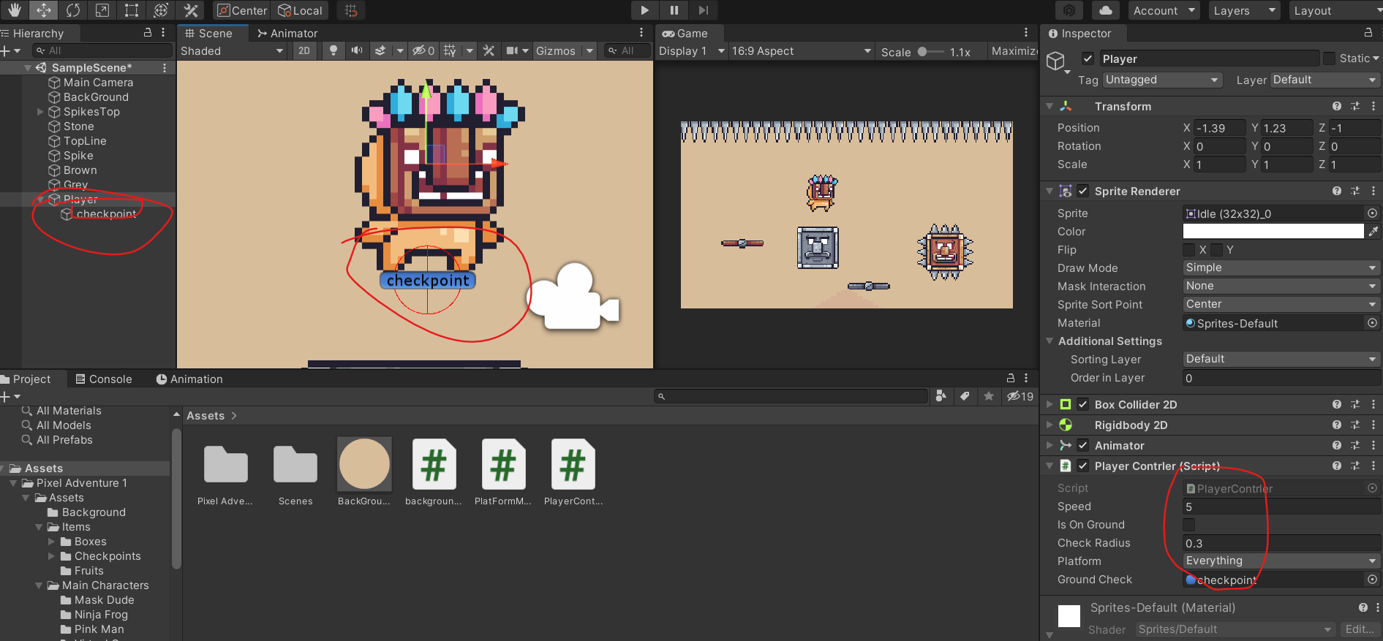Open Sprite Sort Point dropdown
The image size is (1383, 641).
click(1281, 305)
